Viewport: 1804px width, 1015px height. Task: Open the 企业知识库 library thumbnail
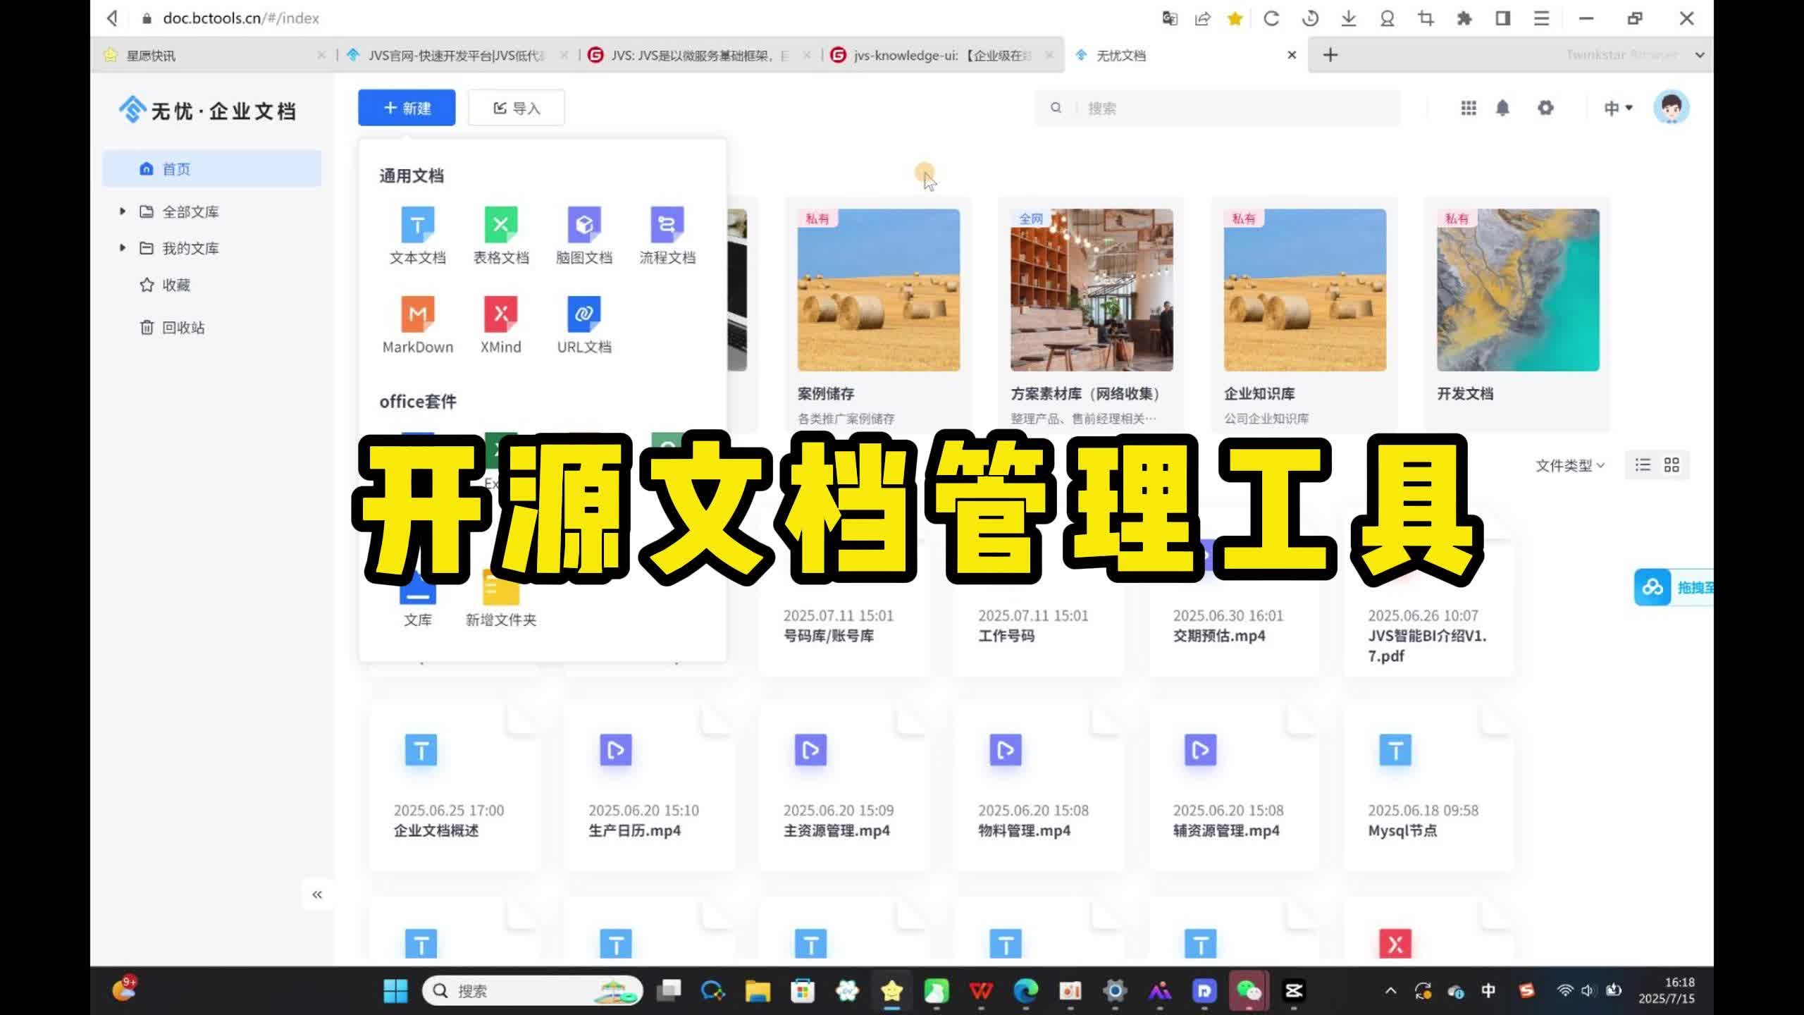tap(1304, 290)
